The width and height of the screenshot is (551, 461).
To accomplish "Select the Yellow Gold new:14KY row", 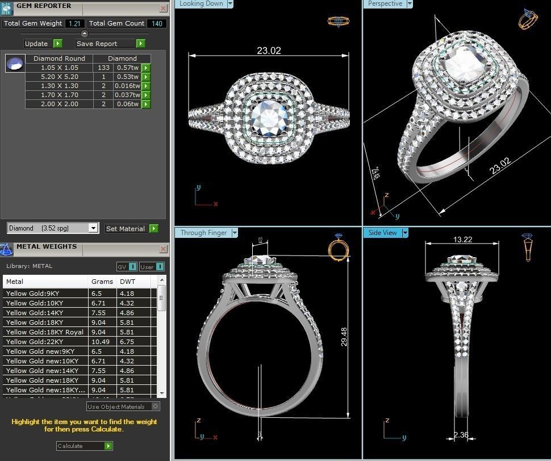I will (x=80, y=371).
